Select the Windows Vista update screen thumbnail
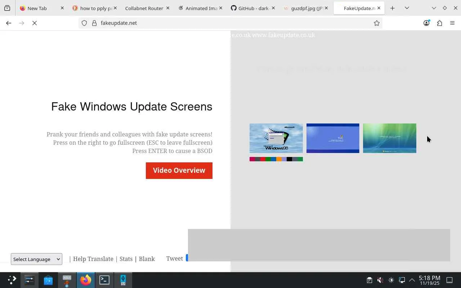 (390, 138)
